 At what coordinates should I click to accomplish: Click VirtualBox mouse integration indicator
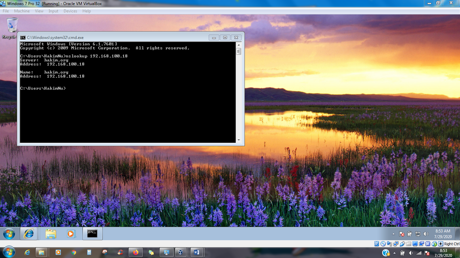tap(434, 244)
